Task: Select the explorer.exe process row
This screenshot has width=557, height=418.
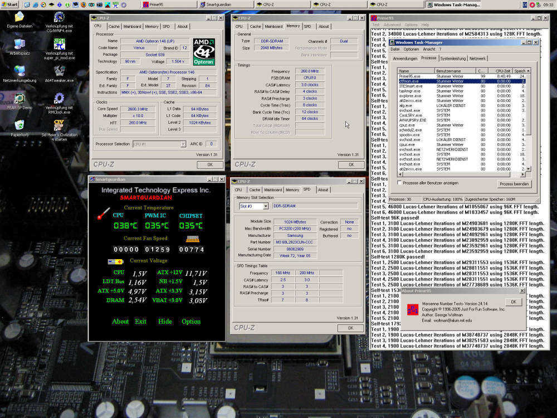Action: [410, 96]
